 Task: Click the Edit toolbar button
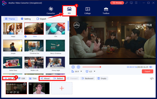22,78
